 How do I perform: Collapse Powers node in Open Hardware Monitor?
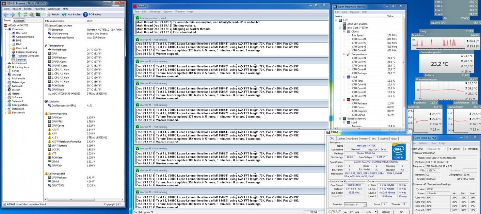(x=344, y=100)
